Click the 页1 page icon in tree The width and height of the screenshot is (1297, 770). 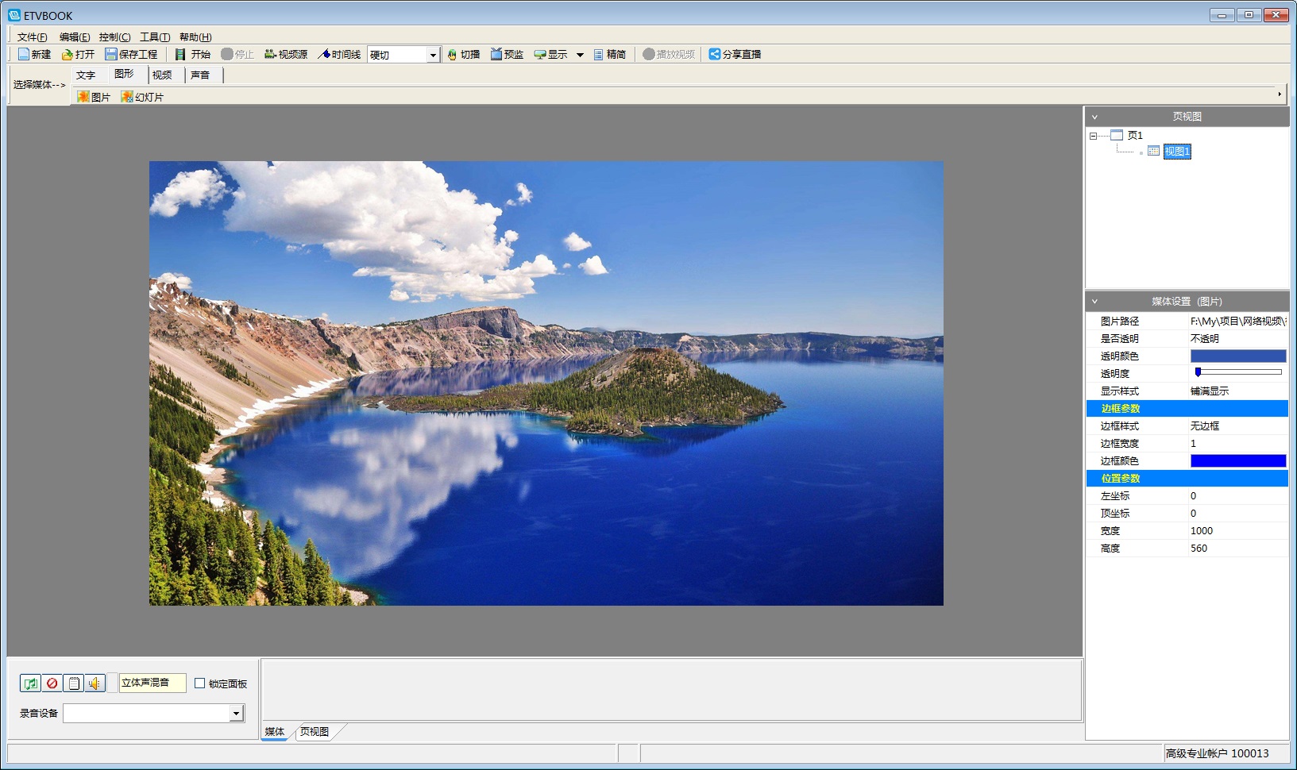(x=1117, y=135)
